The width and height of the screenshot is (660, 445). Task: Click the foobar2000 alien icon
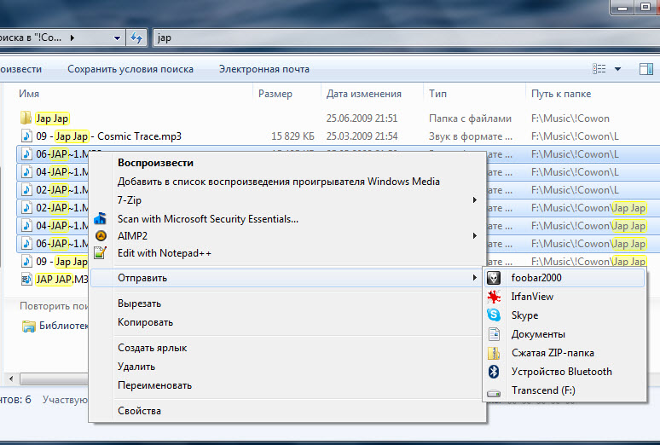[494, 278]
